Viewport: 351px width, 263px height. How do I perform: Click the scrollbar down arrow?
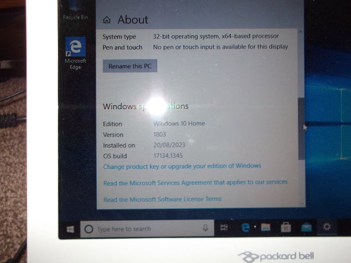point(302,203)
